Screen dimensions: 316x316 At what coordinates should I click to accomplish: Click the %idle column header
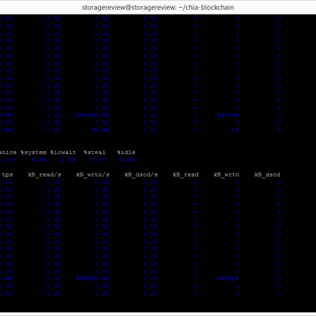pos(126,152)
